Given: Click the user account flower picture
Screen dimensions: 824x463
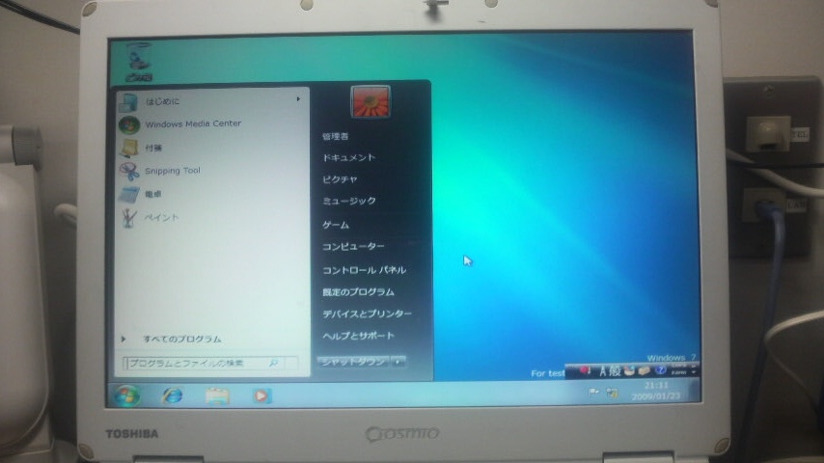Looking at the screenshot, I should tap(371, 101).
